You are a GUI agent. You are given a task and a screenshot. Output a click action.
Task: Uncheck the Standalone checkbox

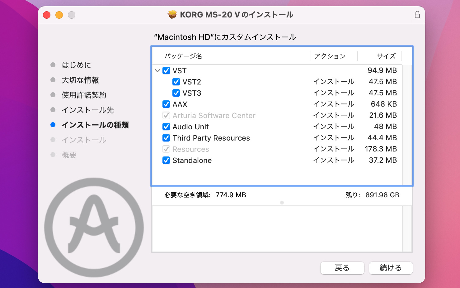pyautogui.click(x=166, y=161)
